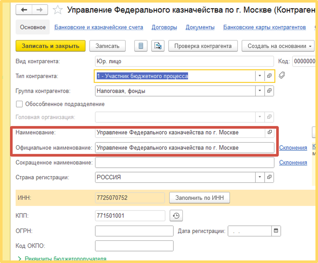This screenshot has height=263, width=318.
Task: Open the Создать на основании dropdown
Action: tap(278, 46)
